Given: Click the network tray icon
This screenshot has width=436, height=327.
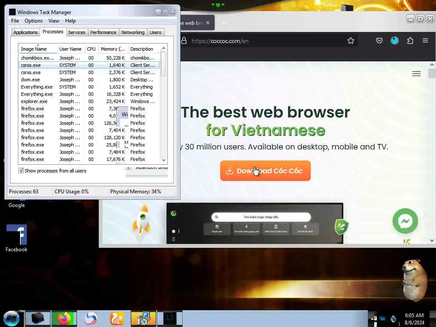Looking at the screenshot, I should [382, 318].
